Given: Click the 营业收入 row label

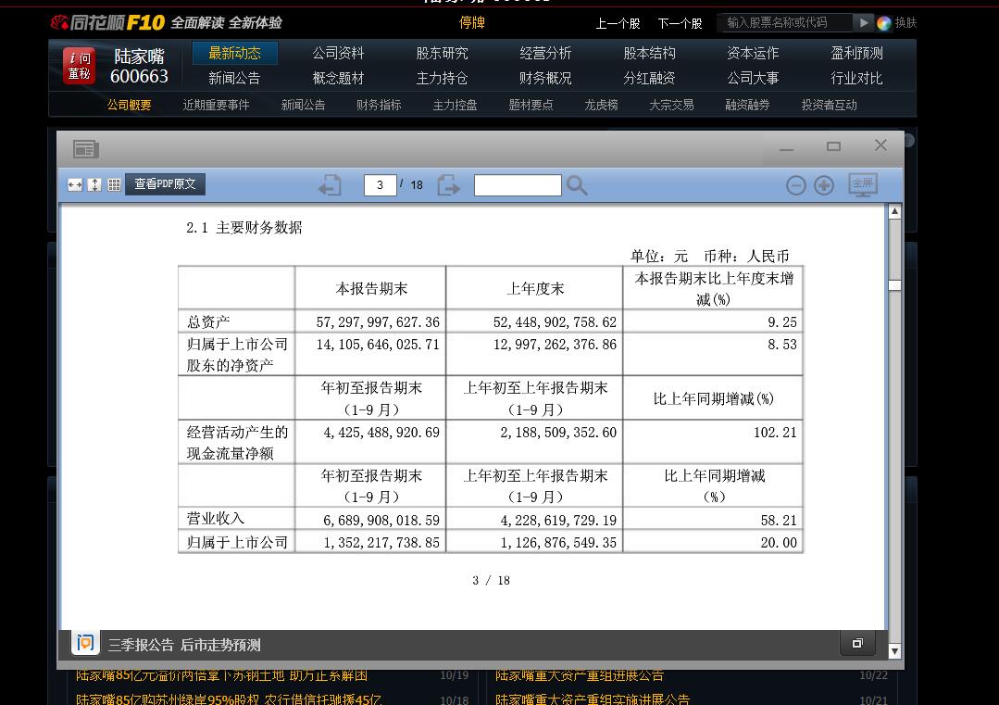Looking at the screenshot, I should 216,519.
